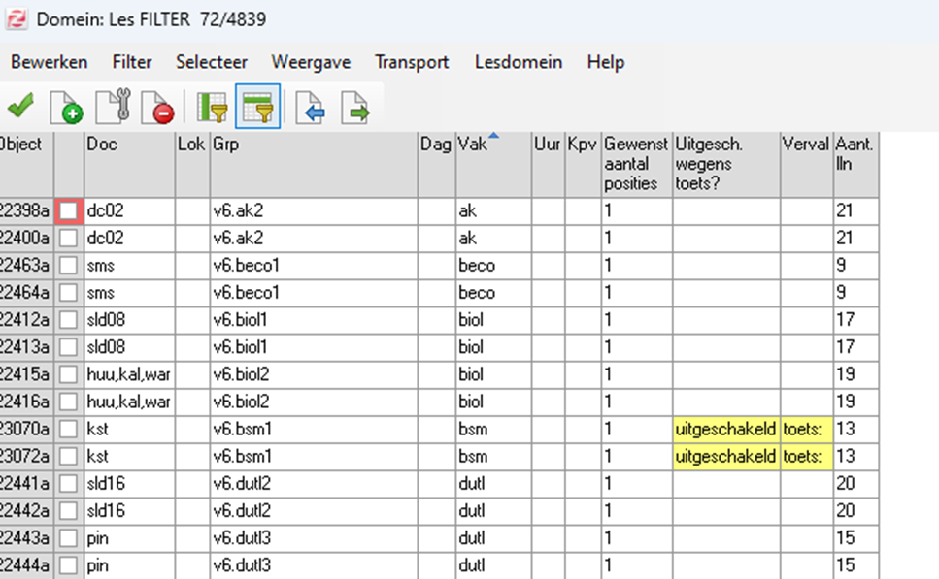Click the application logo in title bar
This screenshot has width=939, height=579.
(x=17, y=18)
